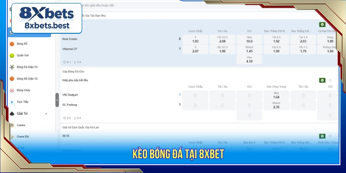Click the e-basketball icon

(12, 79)
